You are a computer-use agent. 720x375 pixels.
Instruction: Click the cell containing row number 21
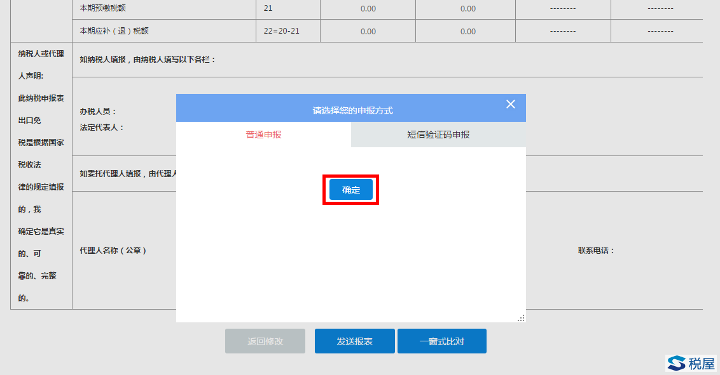[x=268, y=8]
